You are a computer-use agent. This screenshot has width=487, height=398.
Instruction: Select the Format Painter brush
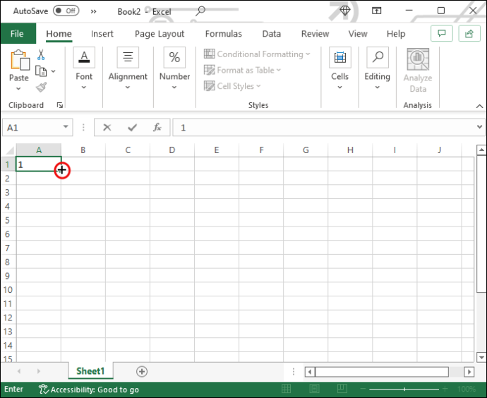[41, 88]
